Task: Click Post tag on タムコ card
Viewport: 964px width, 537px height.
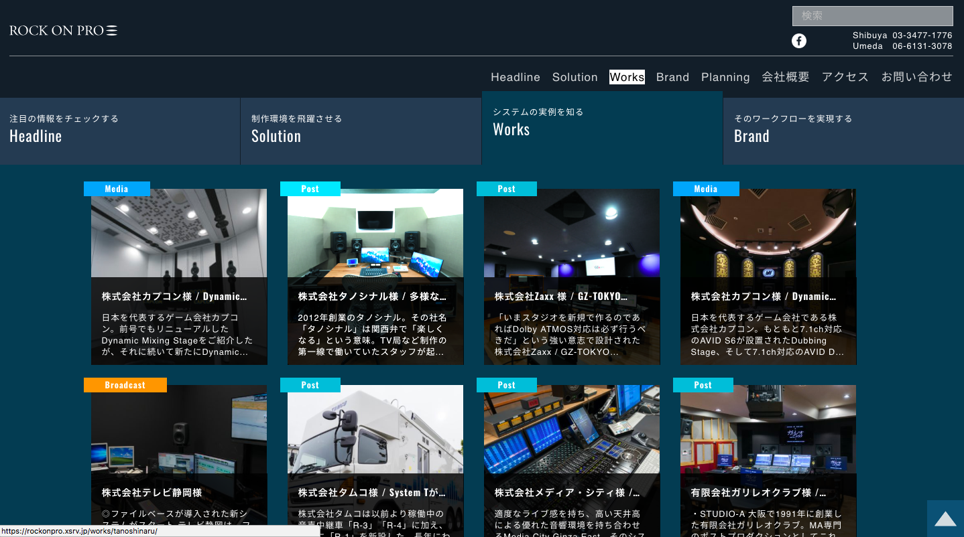Action: click(310, 385)
